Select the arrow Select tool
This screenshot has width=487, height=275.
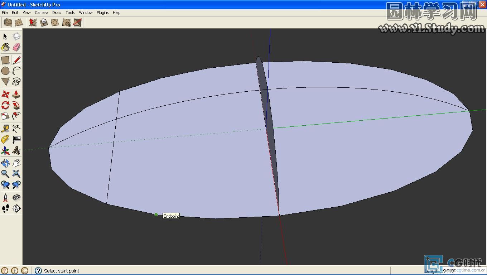coord(5,37)
